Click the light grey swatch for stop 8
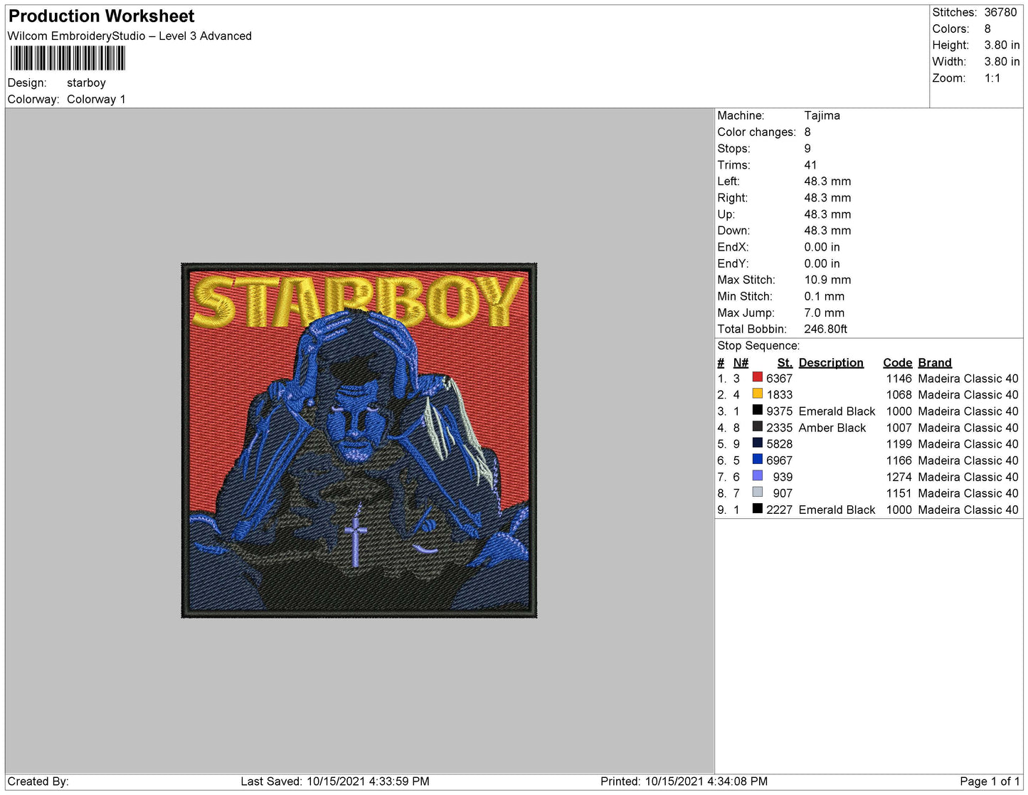The image size is (1028, 795). point(758,492)
